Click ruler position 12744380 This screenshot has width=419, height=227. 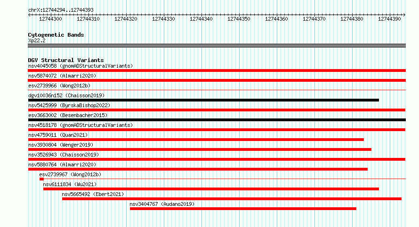[352, 19]
